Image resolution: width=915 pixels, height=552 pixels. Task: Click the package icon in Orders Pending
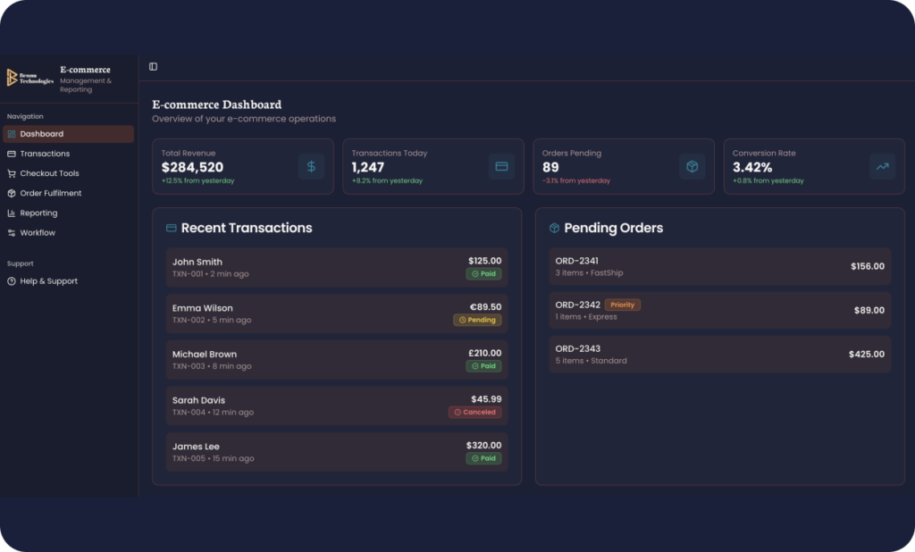coord(693,167)
